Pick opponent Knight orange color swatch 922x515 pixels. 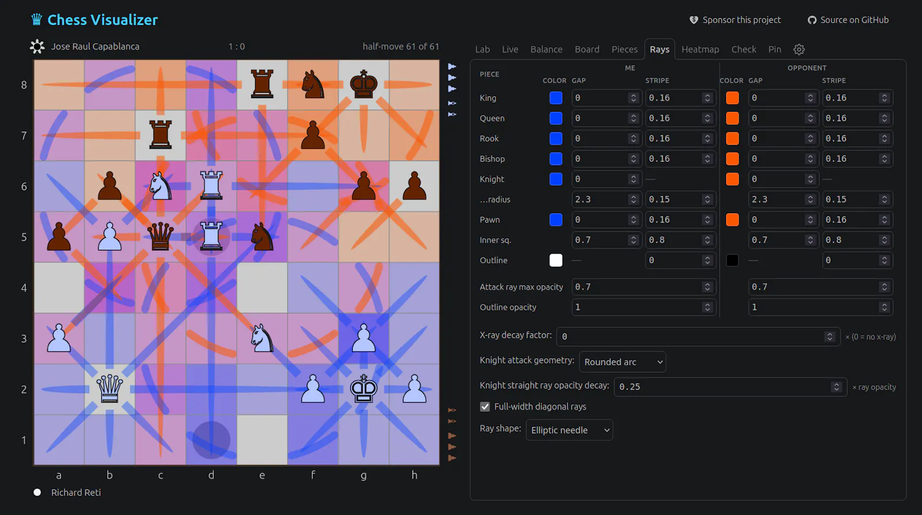732,179
